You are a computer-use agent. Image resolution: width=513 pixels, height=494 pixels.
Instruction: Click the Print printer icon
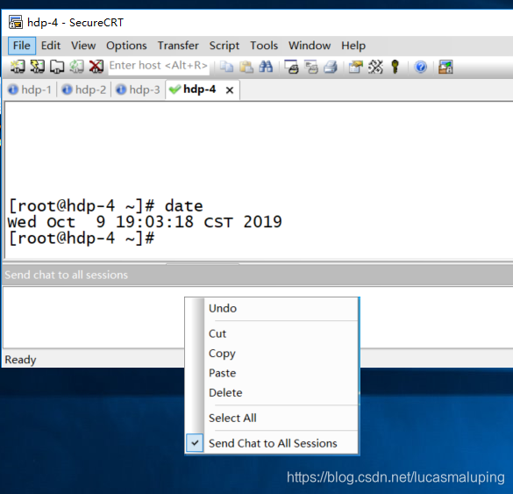(x=331, y=67)
